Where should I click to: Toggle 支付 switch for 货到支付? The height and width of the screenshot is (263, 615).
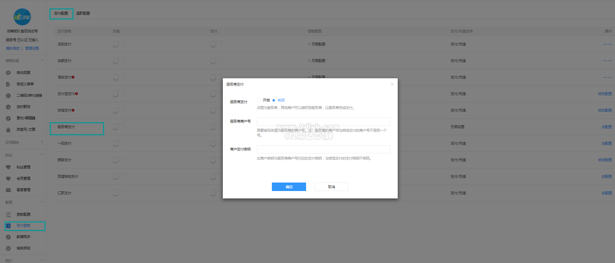click(x=216, y=44)
